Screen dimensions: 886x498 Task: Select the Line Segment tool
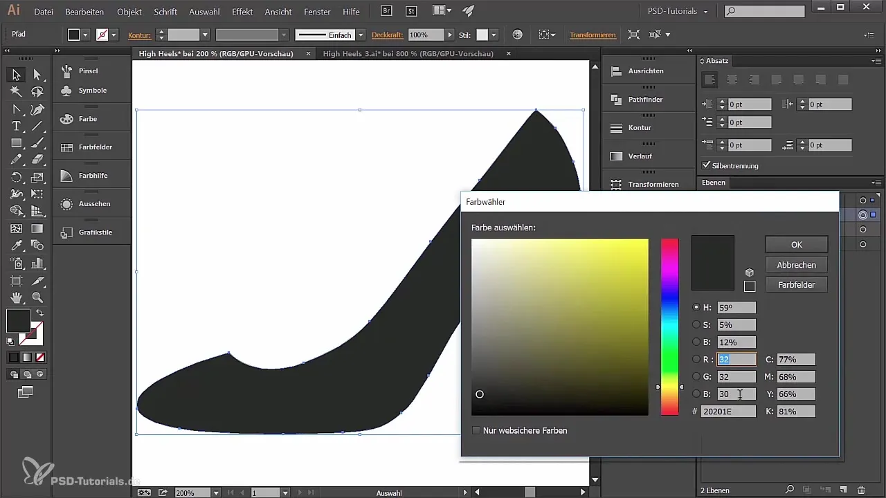coord(37,126)
